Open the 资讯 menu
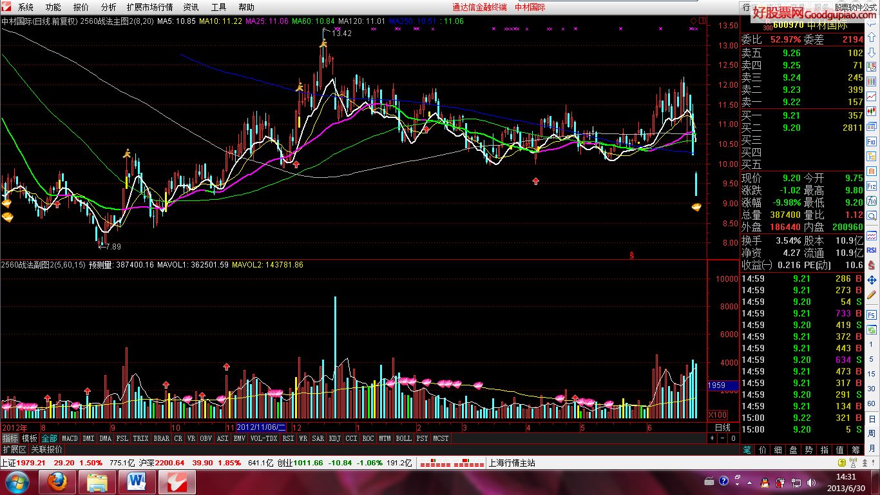The height and width of the screenshot is (495, 880). pos(191,7)
